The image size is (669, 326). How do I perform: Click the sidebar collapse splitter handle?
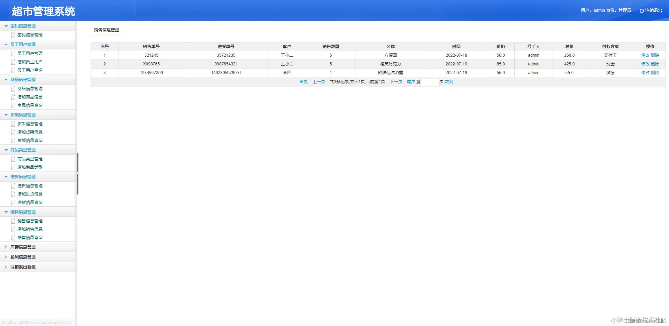coord(77,173)
